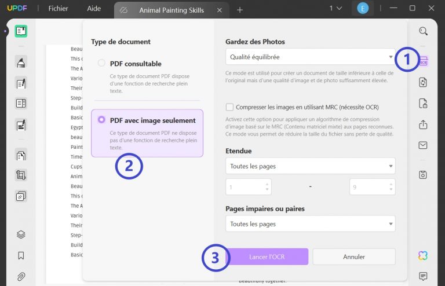Open the Pages impaires ou paires dropdown
The height and width of the screenshot is (286, 445).
point(310,223)
